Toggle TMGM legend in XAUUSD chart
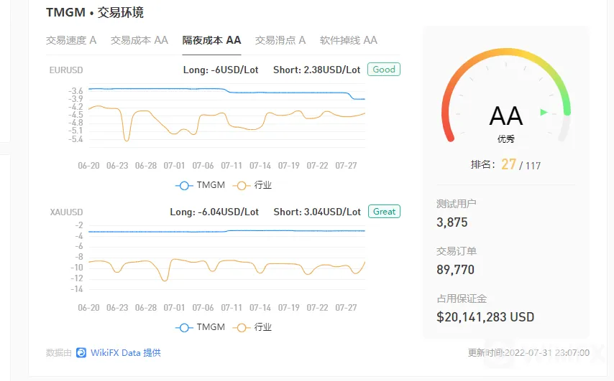This screenshot has height=381, width=614. pyautogui.click(x=201, y=327)
